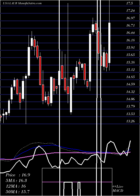
Task: Select the 17.24 price axis label
Action: point(130,11)
